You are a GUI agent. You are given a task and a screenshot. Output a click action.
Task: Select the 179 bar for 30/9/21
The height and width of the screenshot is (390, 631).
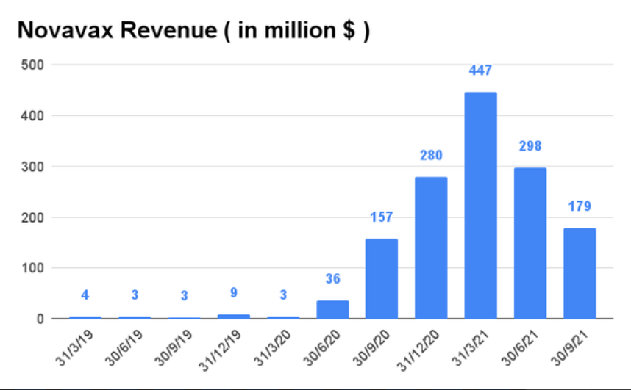580,273
